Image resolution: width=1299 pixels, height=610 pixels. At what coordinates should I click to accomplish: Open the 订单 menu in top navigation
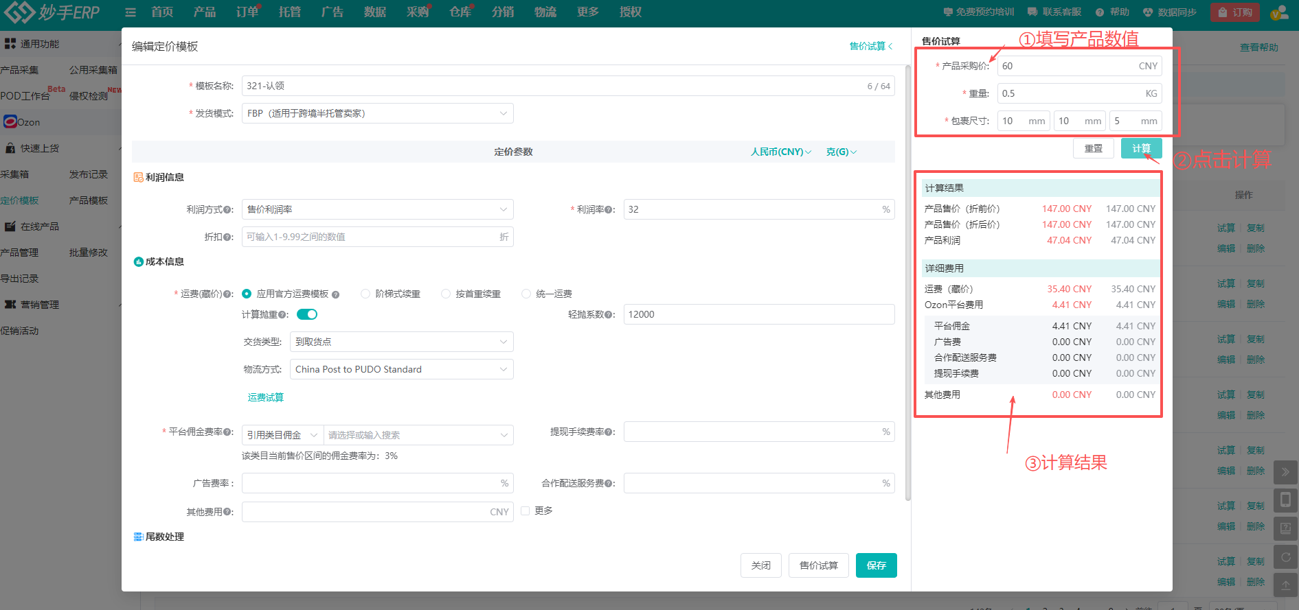tap(247, 12)
